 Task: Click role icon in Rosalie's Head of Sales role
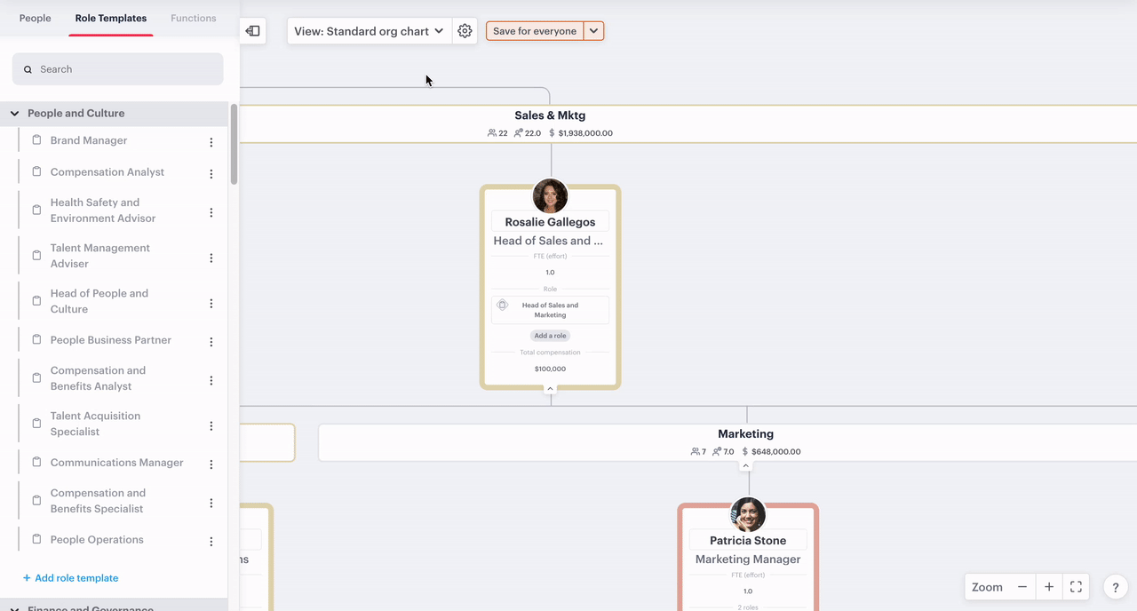coord(502,305)
